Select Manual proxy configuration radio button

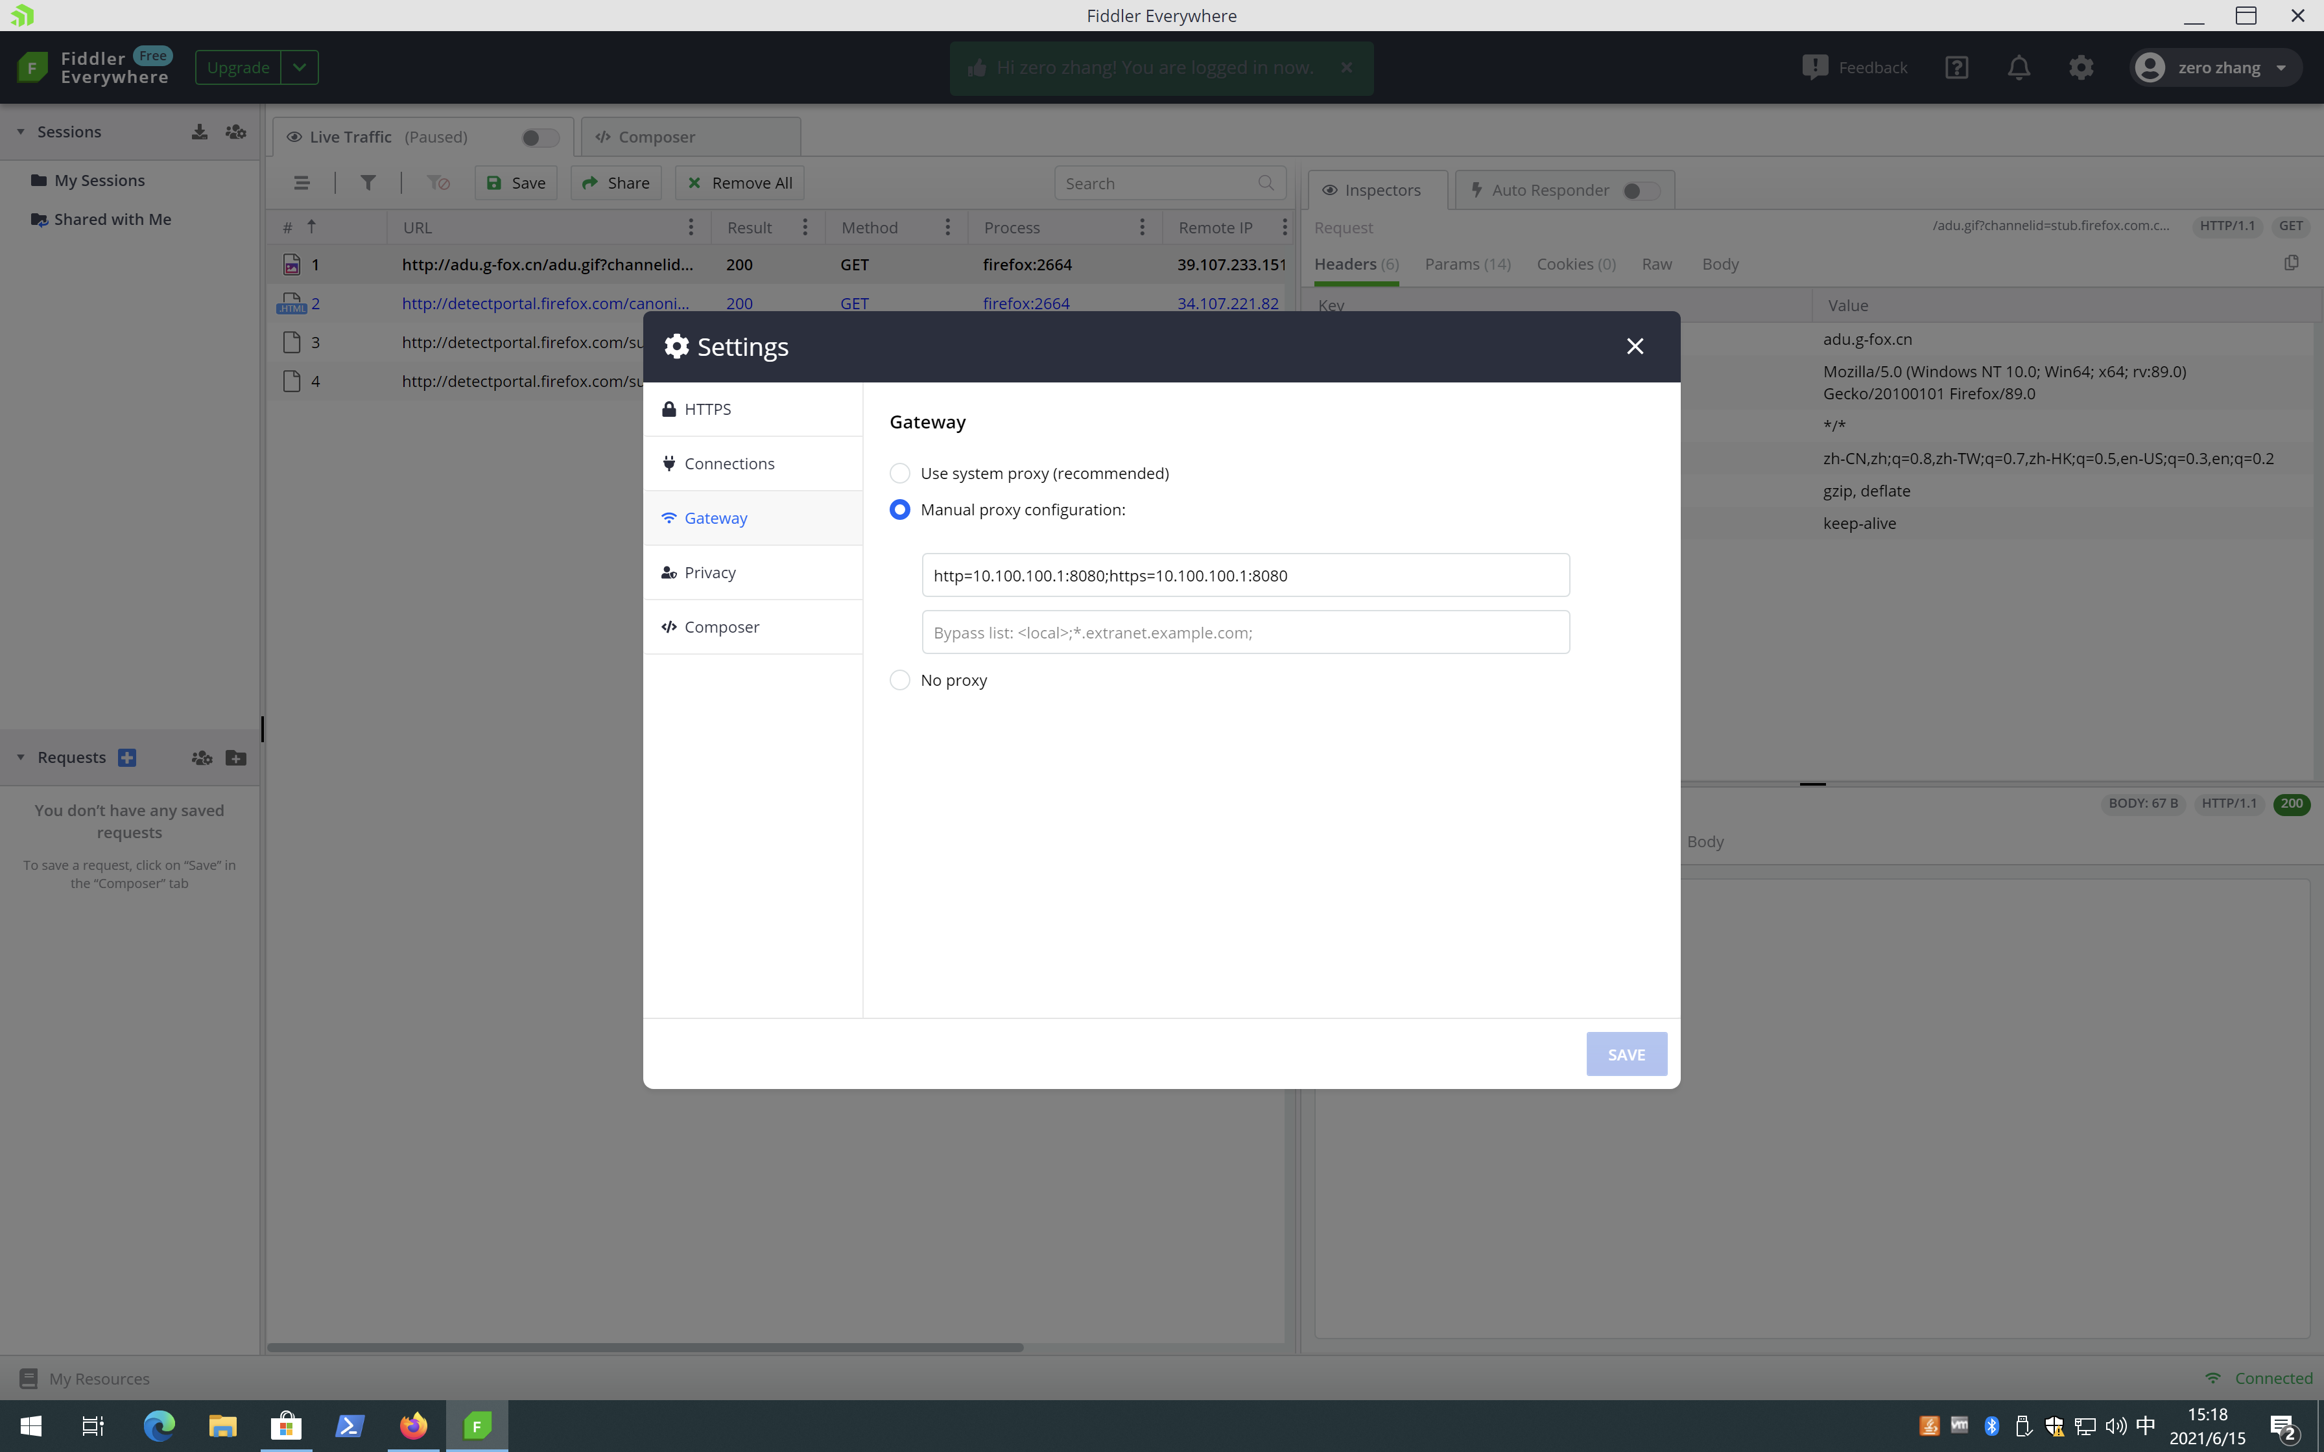coord(899,510)
